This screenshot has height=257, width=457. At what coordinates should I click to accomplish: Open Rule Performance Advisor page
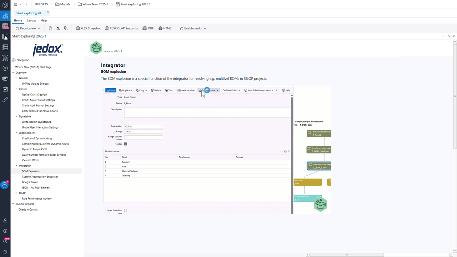pyautogui.click(x=37, y=198)
